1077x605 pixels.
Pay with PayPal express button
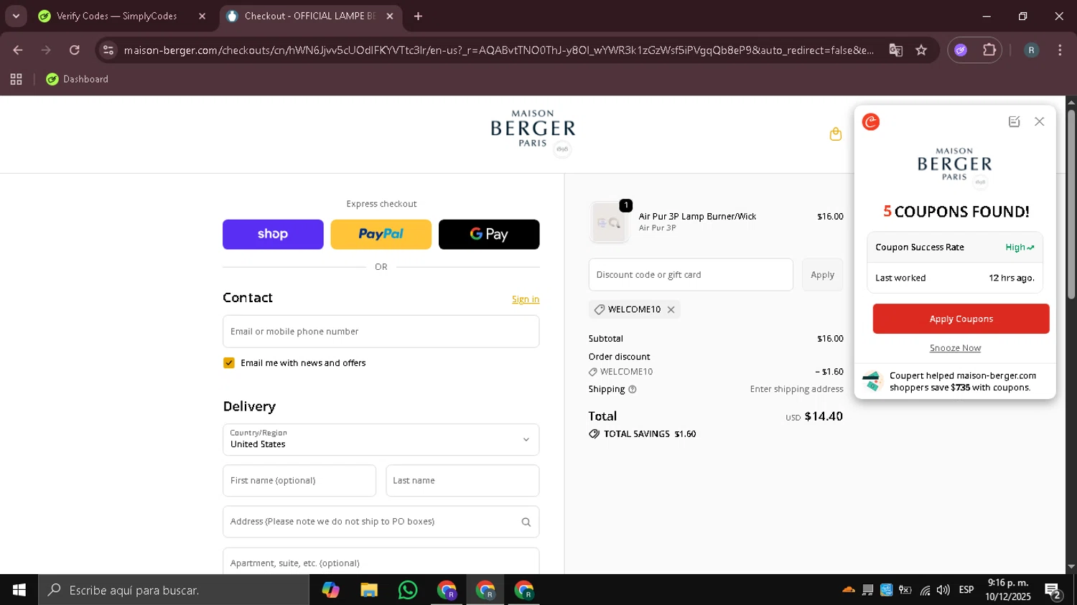[x=381, y=235]
